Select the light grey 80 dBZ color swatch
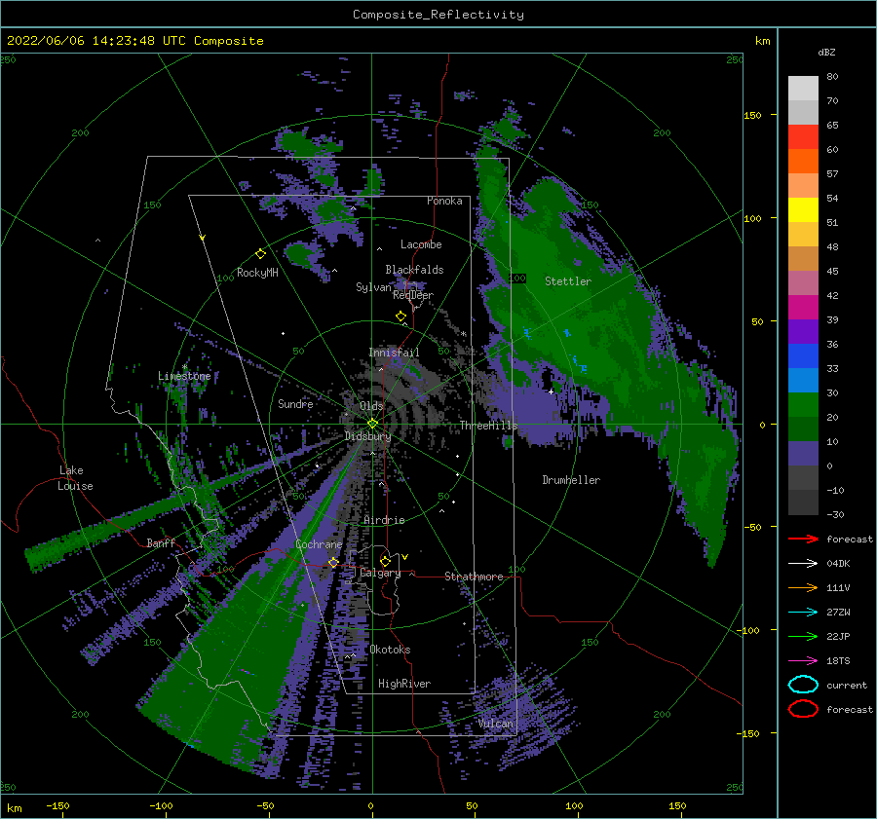877x819 pixels. (803, 88)
